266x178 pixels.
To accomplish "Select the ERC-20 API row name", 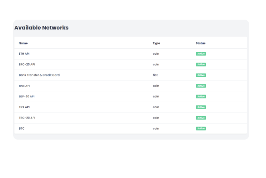I will (27, 65).
